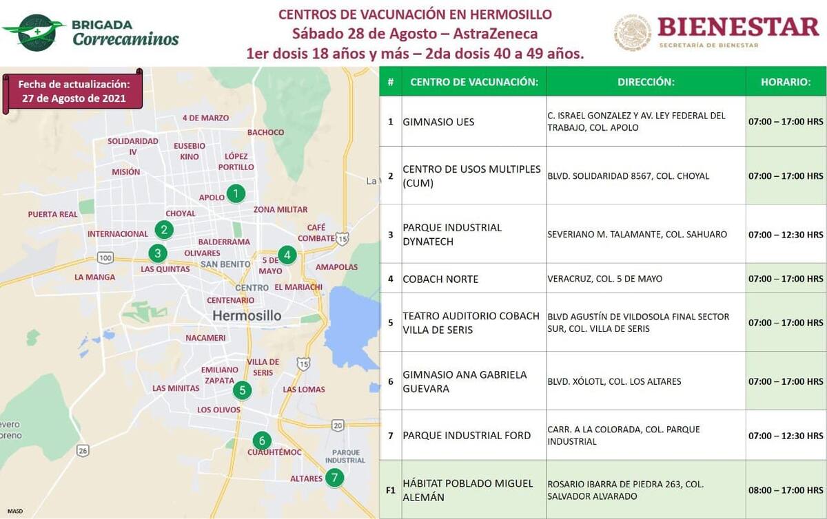Click the EMILIANO ZAPATA map label
827x519 pixels.
(220, 374)
